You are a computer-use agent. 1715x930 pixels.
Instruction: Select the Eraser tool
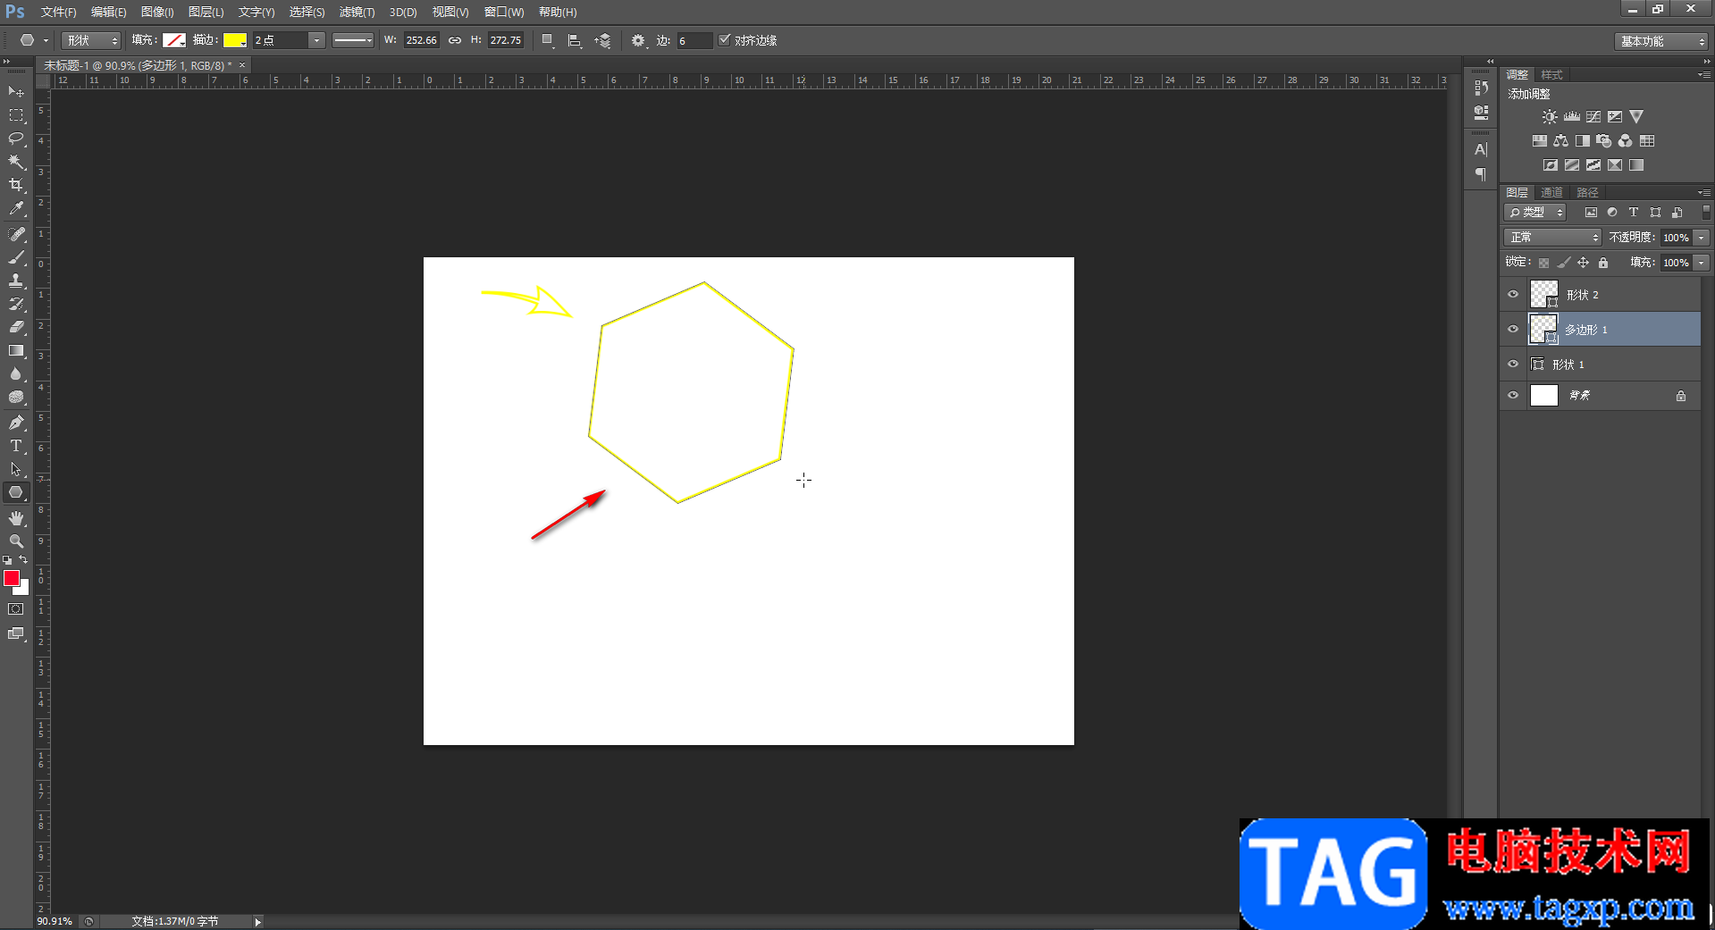tap(16, 327)
